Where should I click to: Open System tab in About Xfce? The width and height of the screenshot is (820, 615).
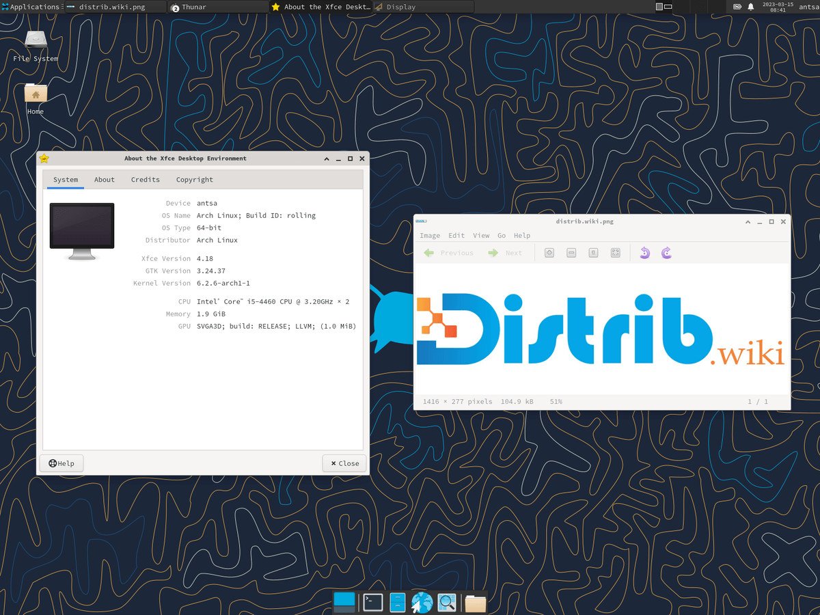66,180
